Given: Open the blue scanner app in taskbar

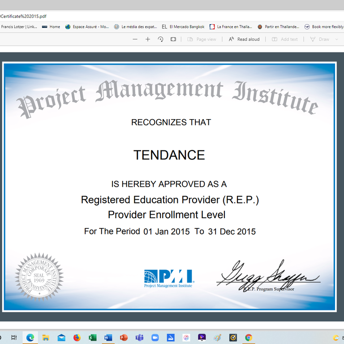Looking at the screenshot, I should [171, 337].
